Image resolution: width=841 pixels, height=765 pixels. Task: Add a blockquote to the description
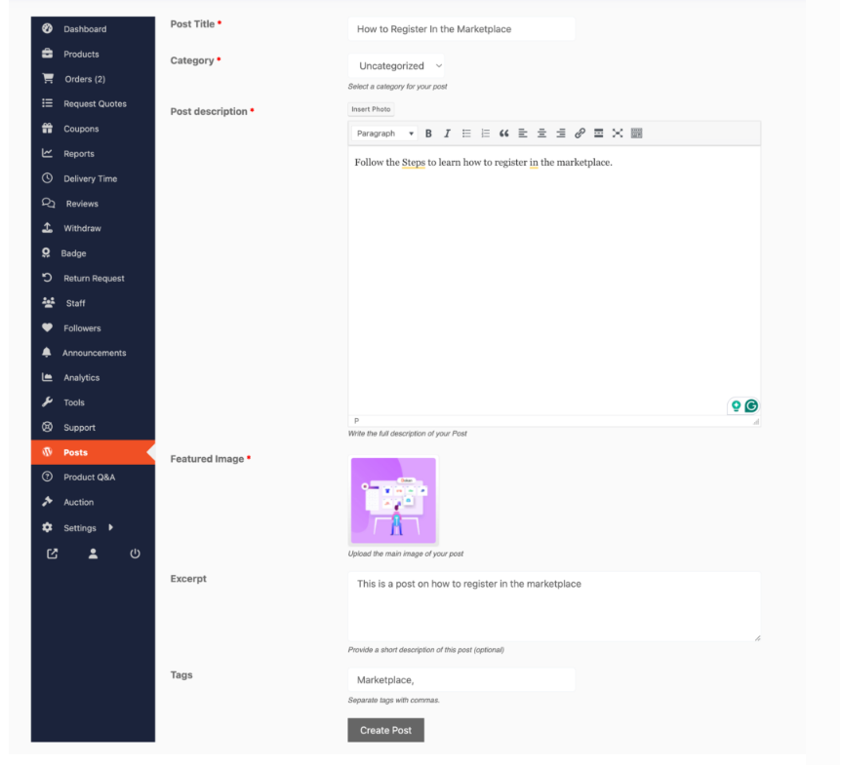pos(504,134)
